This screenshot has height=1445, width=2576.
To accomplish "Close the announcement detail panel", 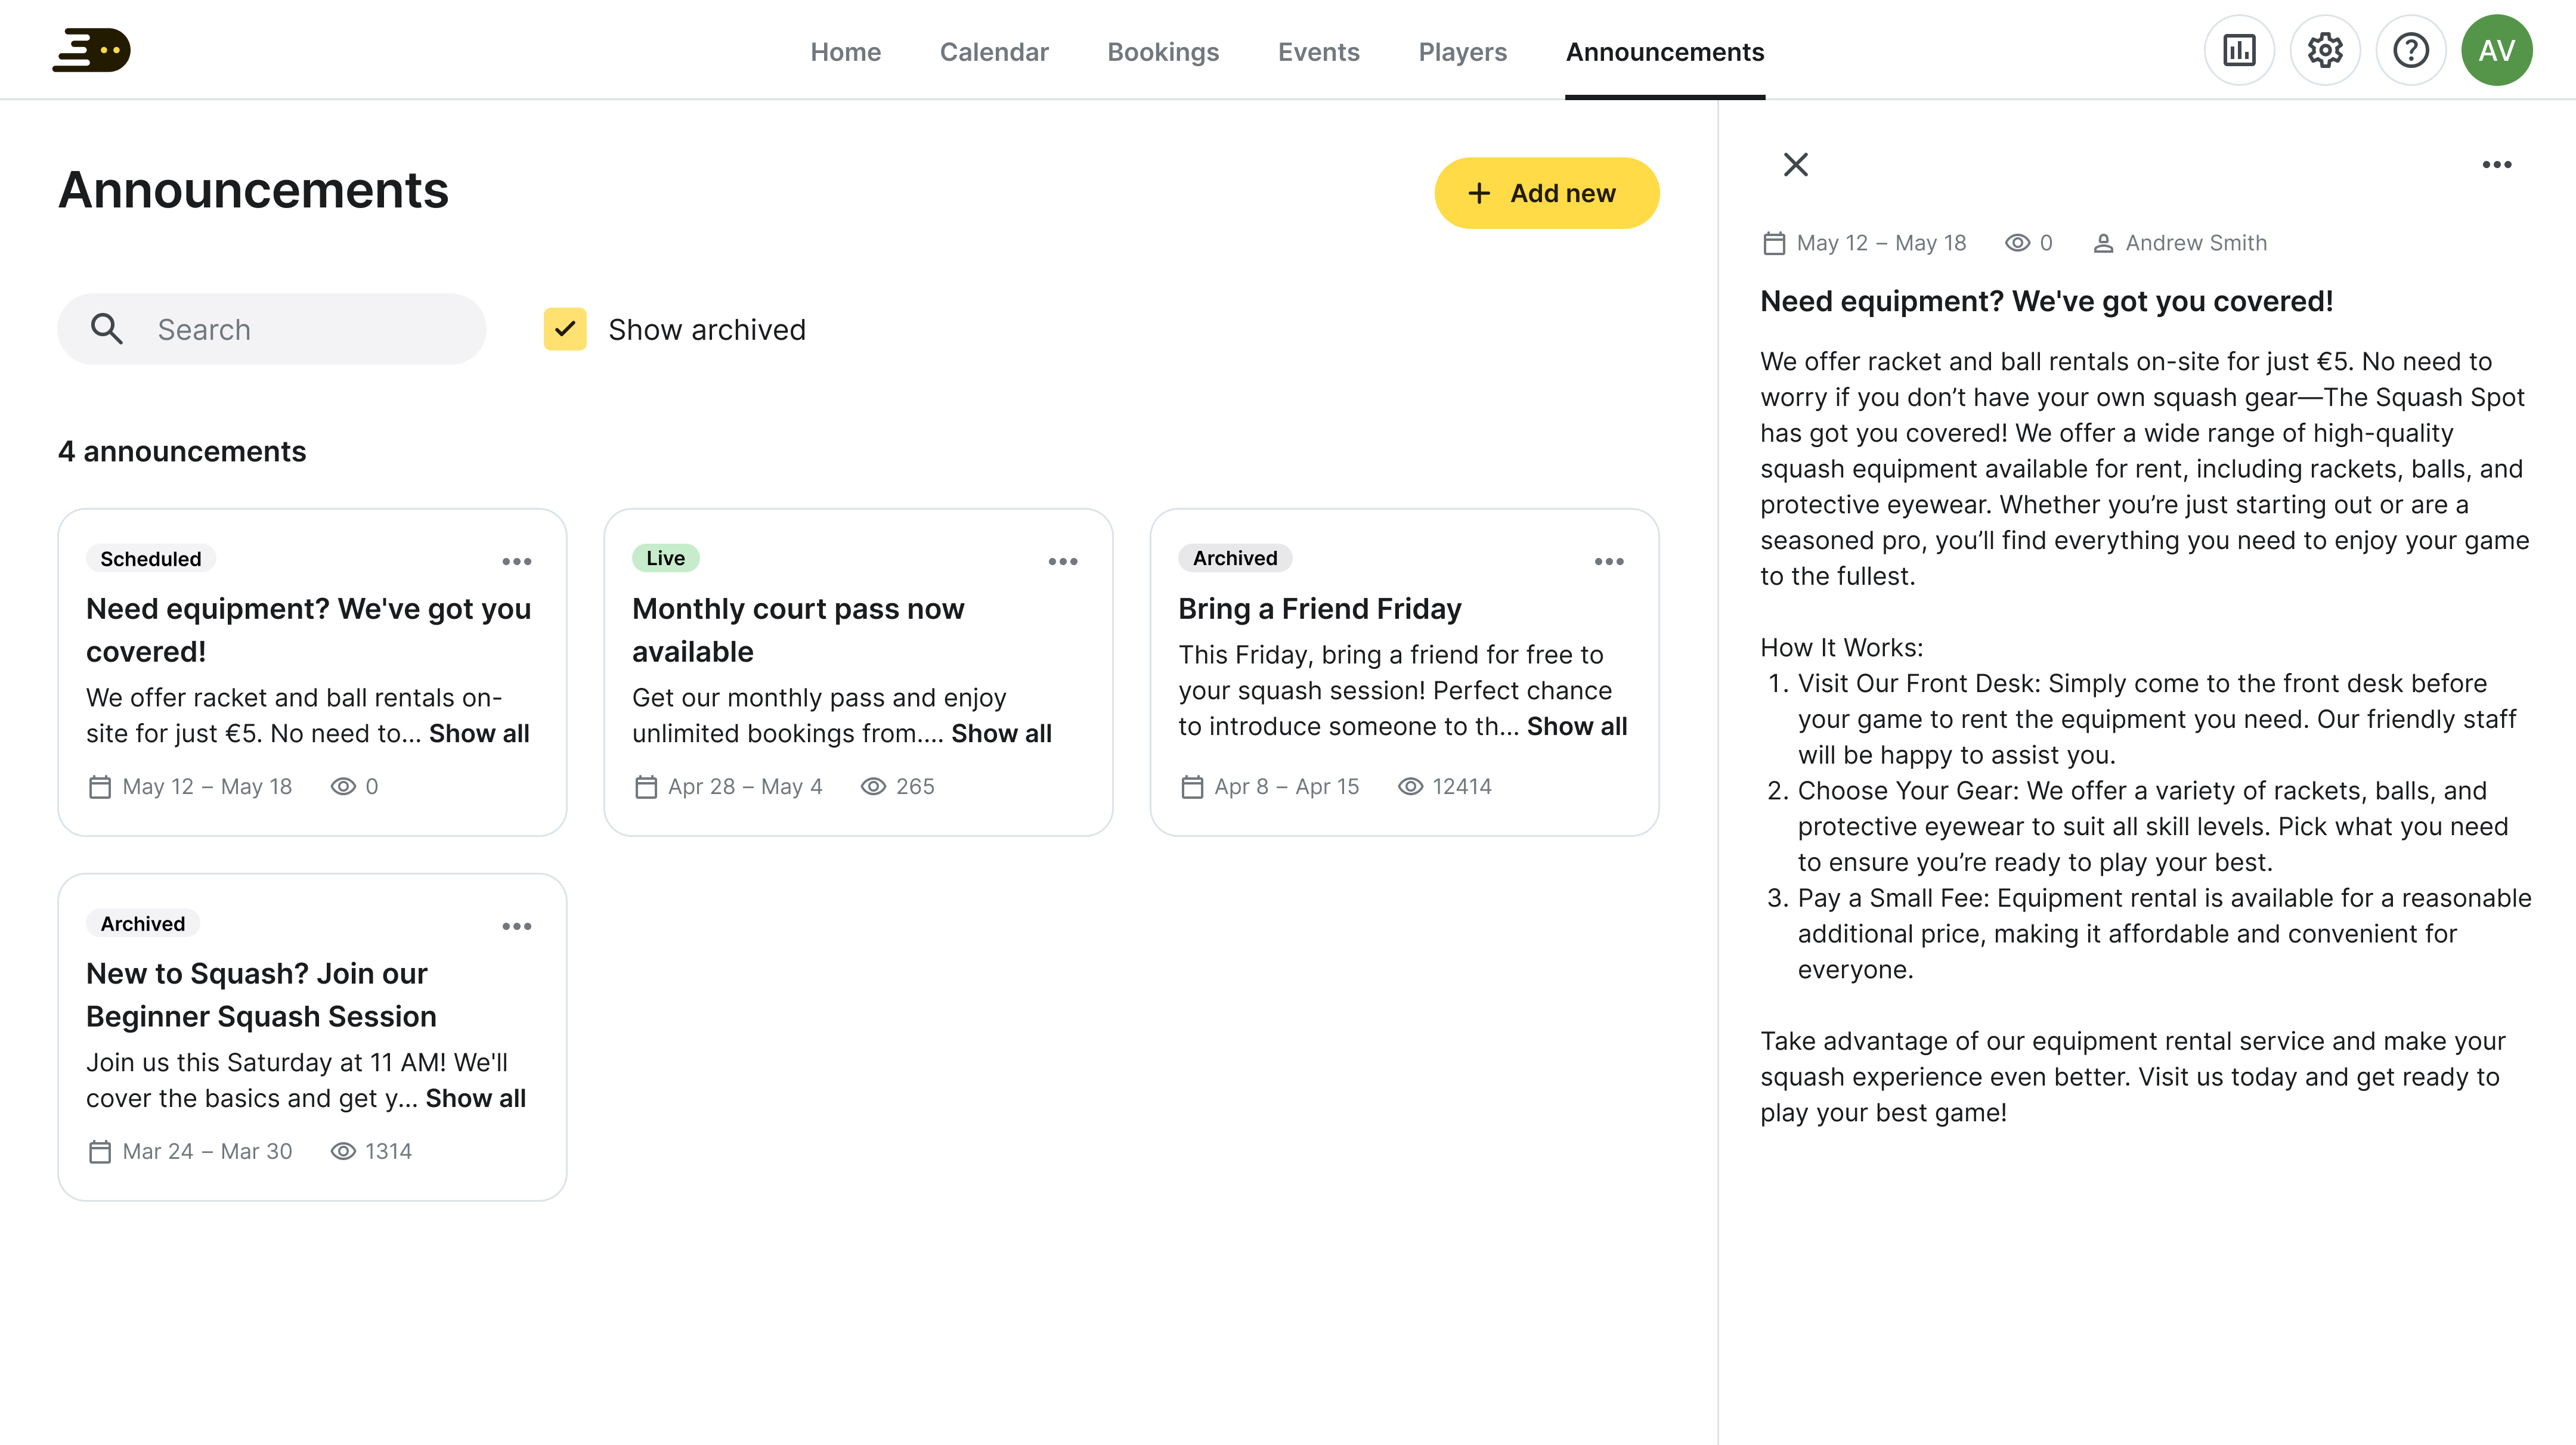I will coord(1796,164).
